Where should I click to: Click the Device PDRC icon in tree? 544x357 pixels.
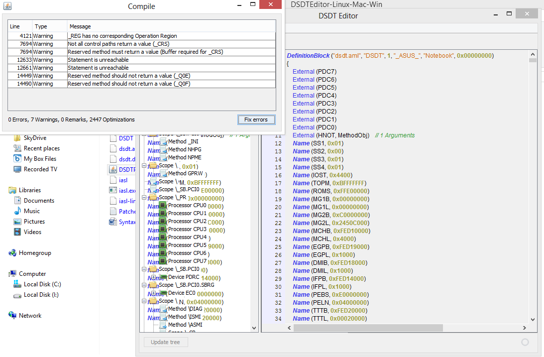coord(162,277)
